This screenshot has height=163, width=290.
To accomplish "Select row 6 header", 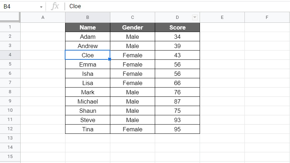I will pyautogui.click(x=10, y=73).
